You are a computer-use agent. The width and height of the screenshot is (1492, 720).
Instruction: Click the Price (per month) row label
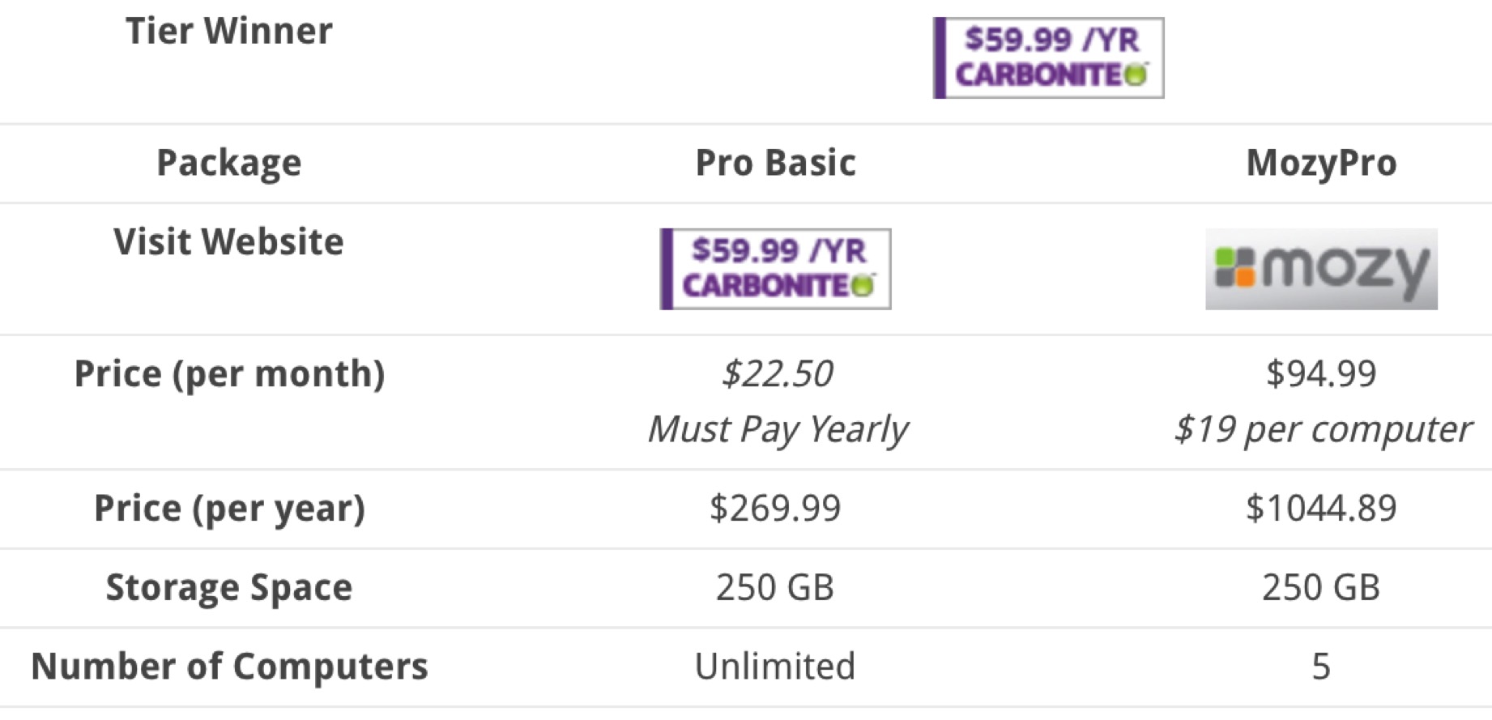[x=229, y=374]
